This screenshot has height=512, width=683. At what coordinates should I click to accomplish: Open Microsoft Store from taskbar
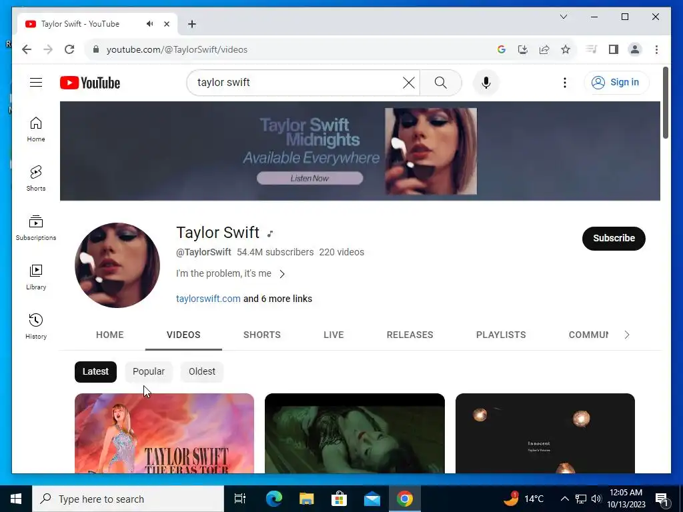339,499
